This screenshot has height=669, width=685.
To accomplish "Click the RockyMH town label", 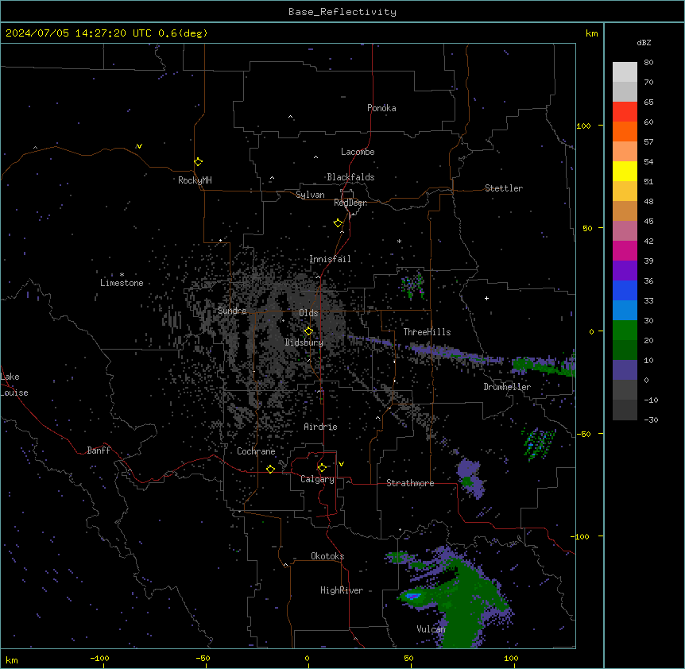I will (195, 180).
